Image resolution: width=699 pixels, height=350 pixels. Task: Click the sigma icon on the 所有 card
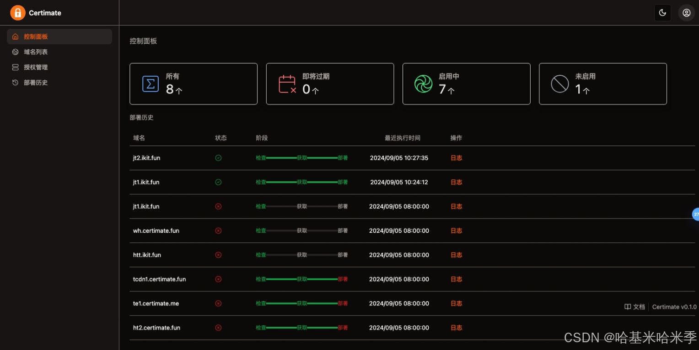pyautogui.click(x=151, y=84)
